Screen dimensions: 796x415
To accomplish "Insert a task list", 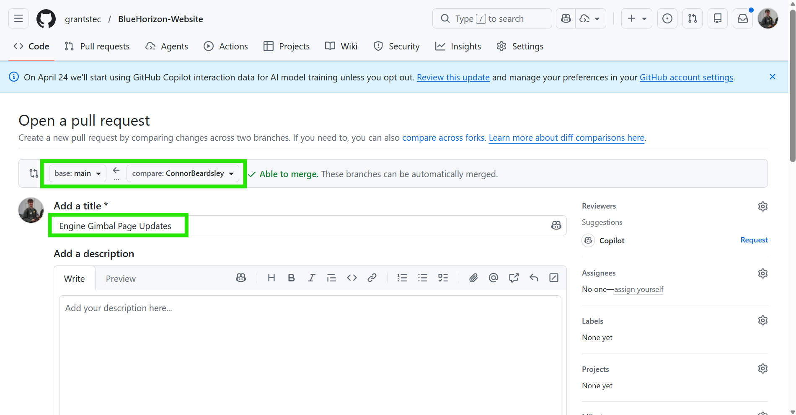I will 443,278.
